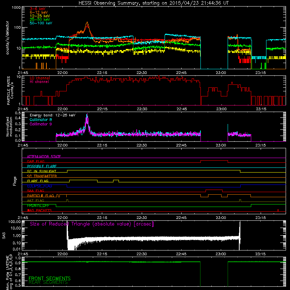Click the POSSIBLE FLARE flag label
The image size is (290, 290).
42,166
